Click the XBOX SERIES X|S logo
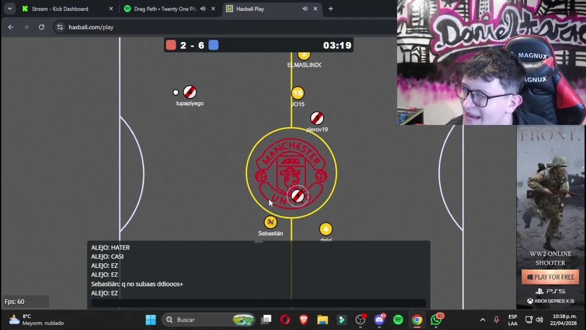Screen dimensions: 586x330 coord(550,301)
